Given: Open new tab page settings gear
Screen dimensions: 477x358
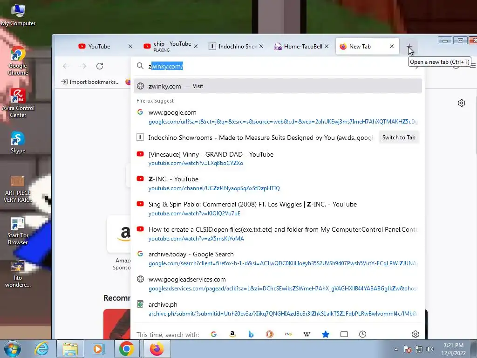Looking at the screenshot, I should pos(462,103).
